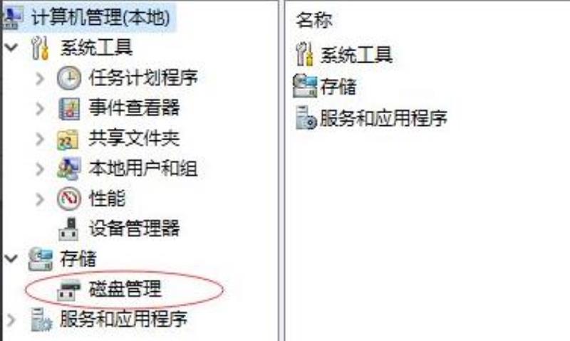The image size is (570, 341).
Task: Select 计算机管理(本地) root node
Action: pyautogui.click(x=100, y=17)
